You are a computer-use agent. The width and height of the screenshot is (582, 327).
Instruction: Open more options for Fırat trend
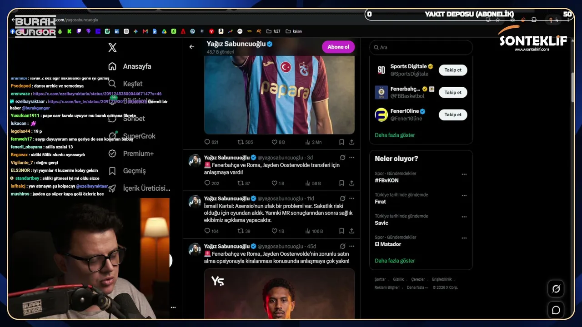[464, 195]
